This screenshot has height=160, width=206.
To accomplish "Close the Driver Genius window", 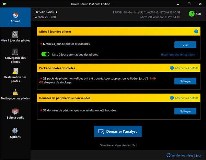I will click(200, 4).
